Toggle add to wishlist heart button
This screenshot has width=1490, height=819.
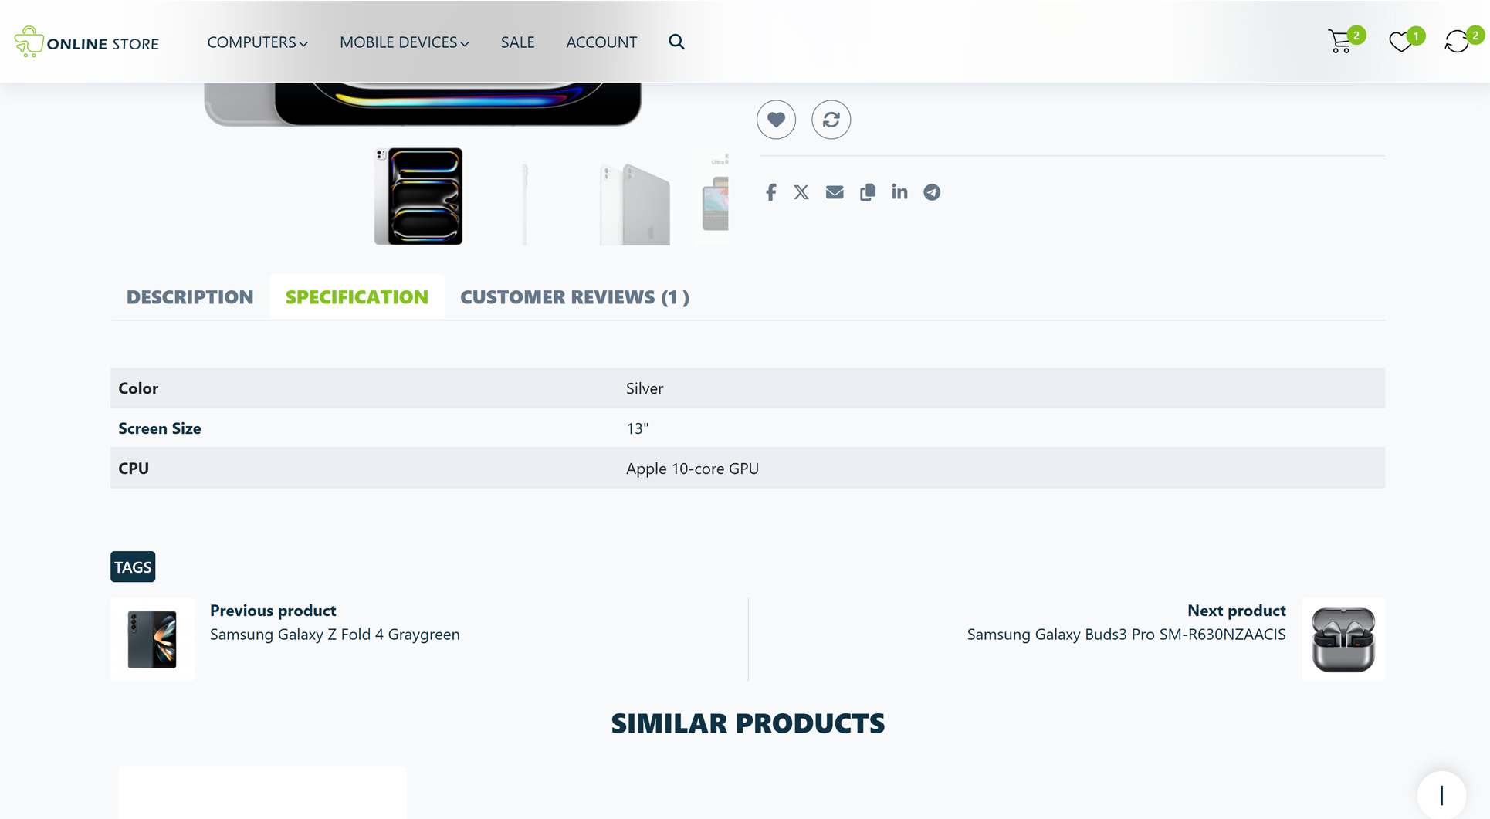(x=776, y=120)
